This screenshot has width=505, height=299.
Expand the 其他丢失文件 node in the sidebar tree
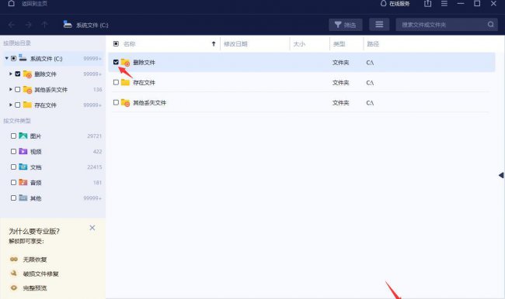click(11, 89)
